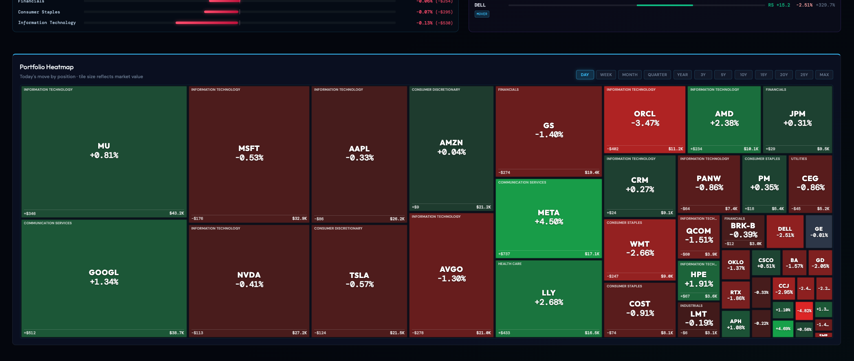
Task: Click the "-0.07% (-$295)" sector value
Action: point(434,12)
